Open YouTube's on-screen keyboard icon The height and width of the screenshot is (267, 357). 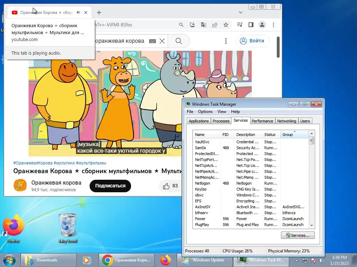click(153, 41)
